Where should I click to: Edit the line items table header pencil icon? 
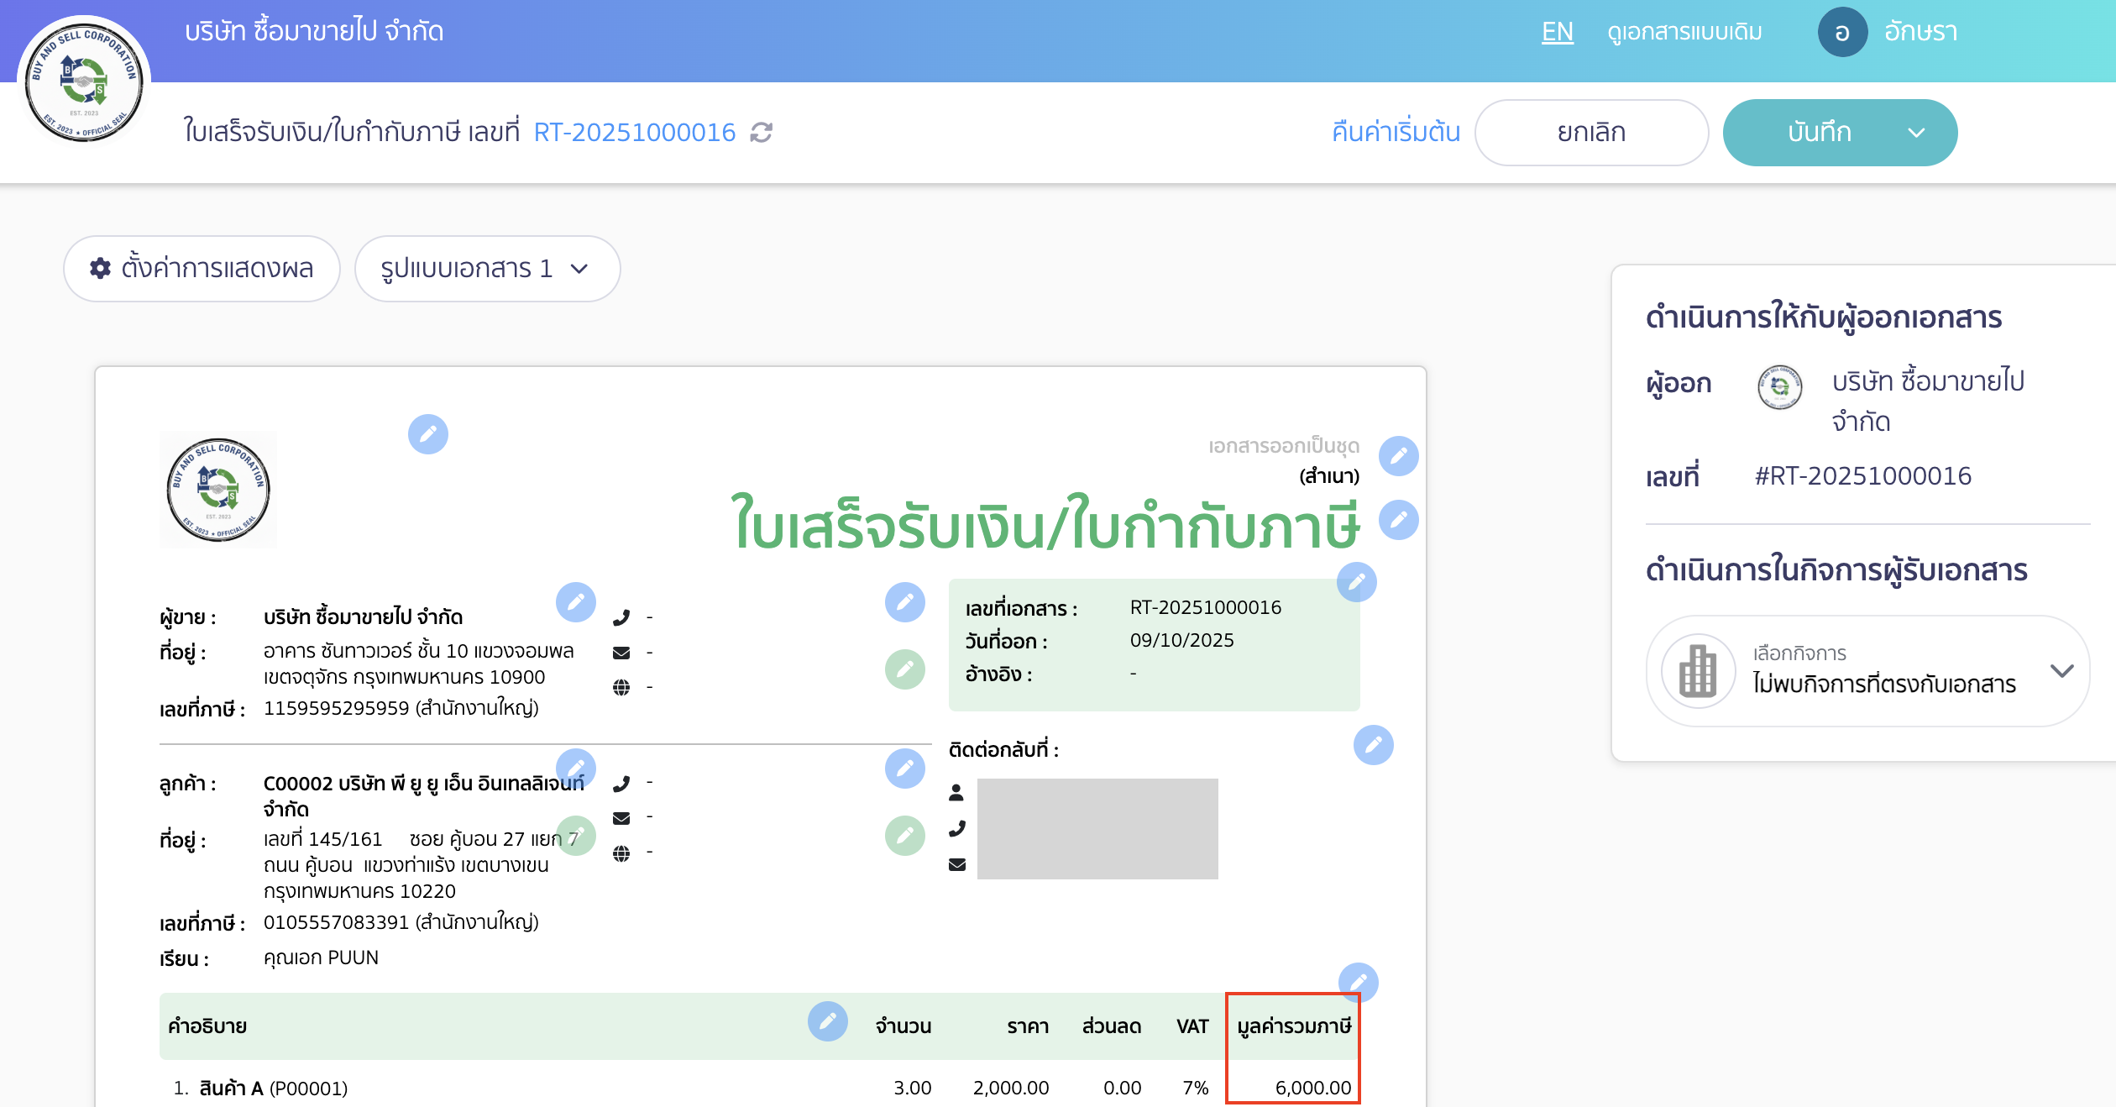click(x=828, y=1022)
